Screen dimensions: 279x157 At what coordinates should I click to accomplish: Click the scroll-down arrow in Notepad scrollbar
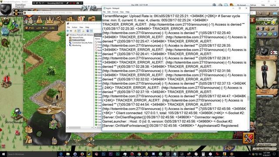tap(248, 130)
